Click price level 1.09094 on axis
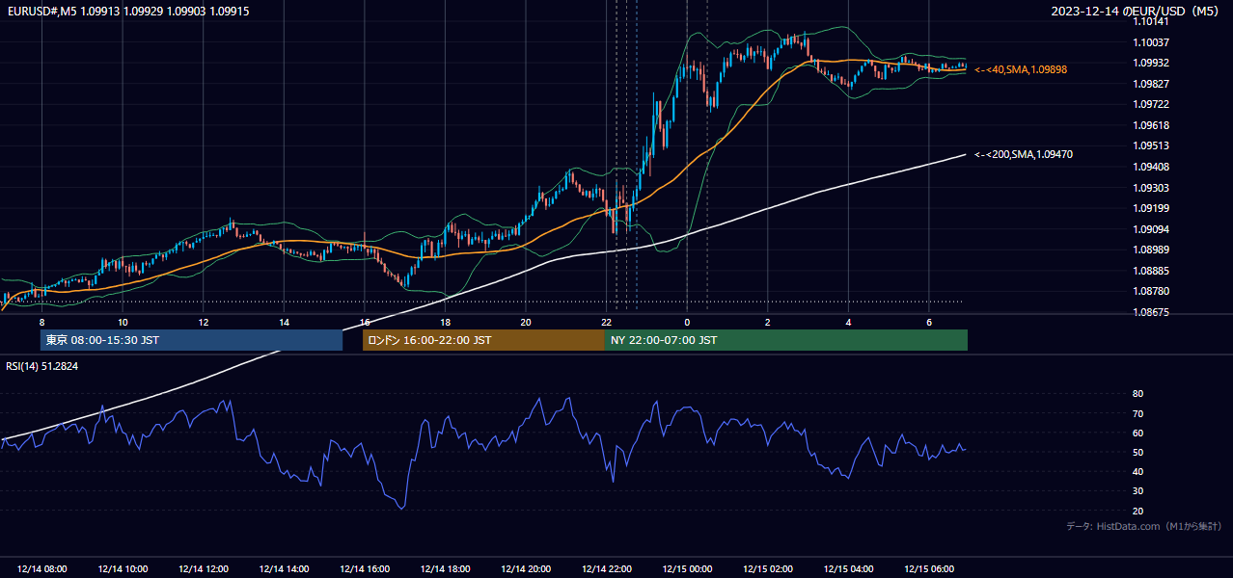This screenshot has height=578, width=1233. pos(1152,229)
